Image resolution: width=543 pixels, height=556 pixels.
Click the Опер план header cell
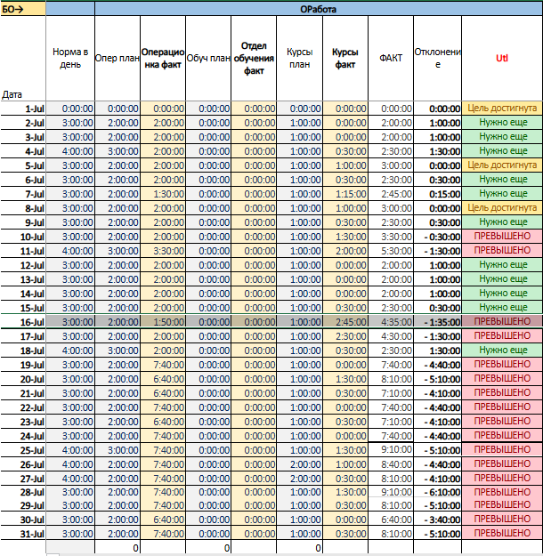point(118,59)
